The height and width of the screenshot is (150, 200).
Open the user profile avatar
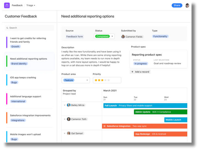(187, 5)
